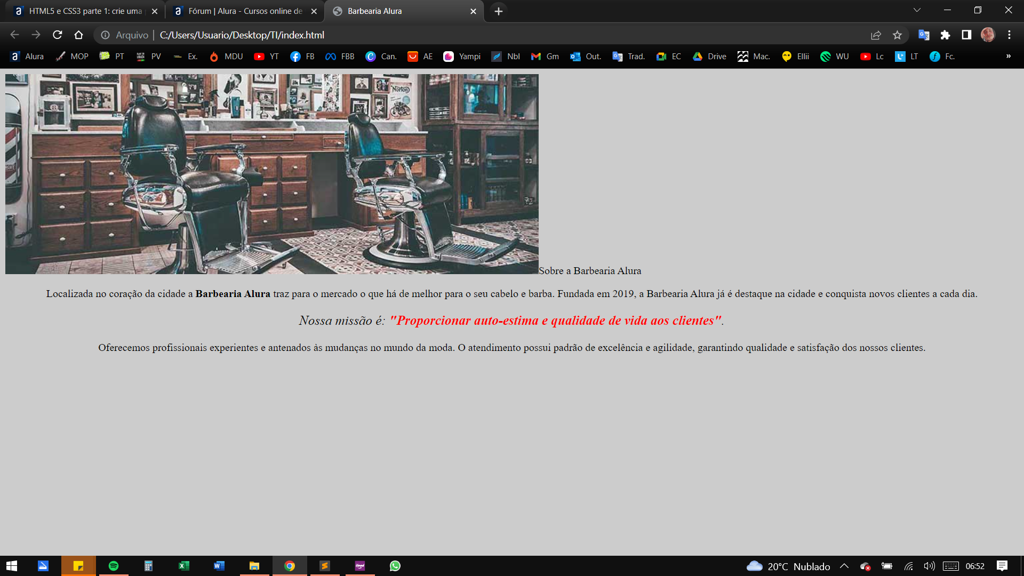View site information icon beside Arquivo
The image size is (1024, 576).
[106, 35]
